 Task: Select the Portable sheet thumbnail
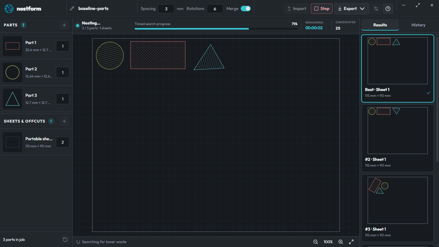coord(13,142)
